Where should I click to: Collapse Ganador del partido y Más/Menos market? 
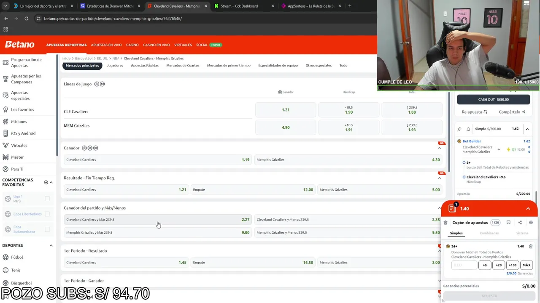(439, 208)
